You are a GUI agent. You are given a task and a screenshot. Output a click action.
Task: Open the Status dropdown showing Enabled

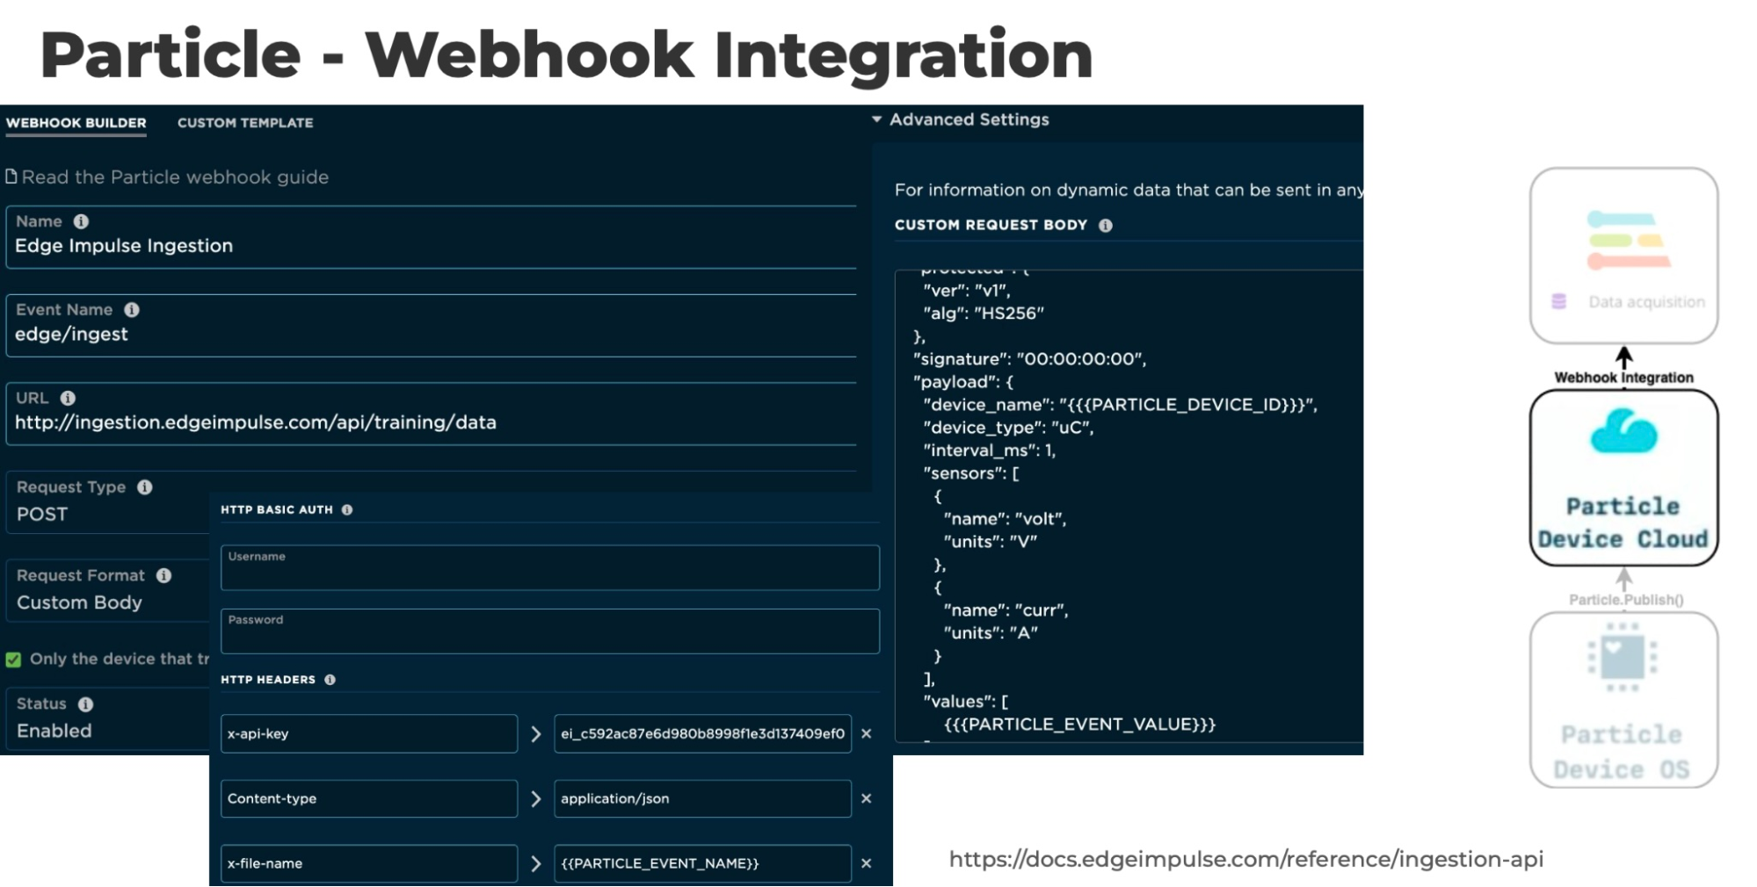pyautogui.click(x=108, y=718)
